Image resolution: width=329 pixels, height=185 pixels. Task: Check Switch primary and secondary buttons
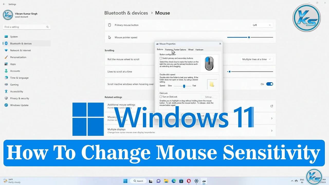pyautogui.click(x=161, y=58)
